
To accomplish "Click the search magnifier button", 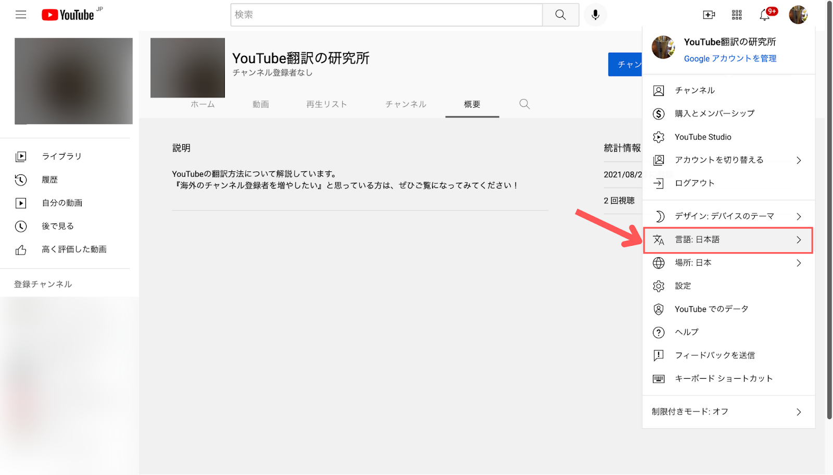I will 561,15.
